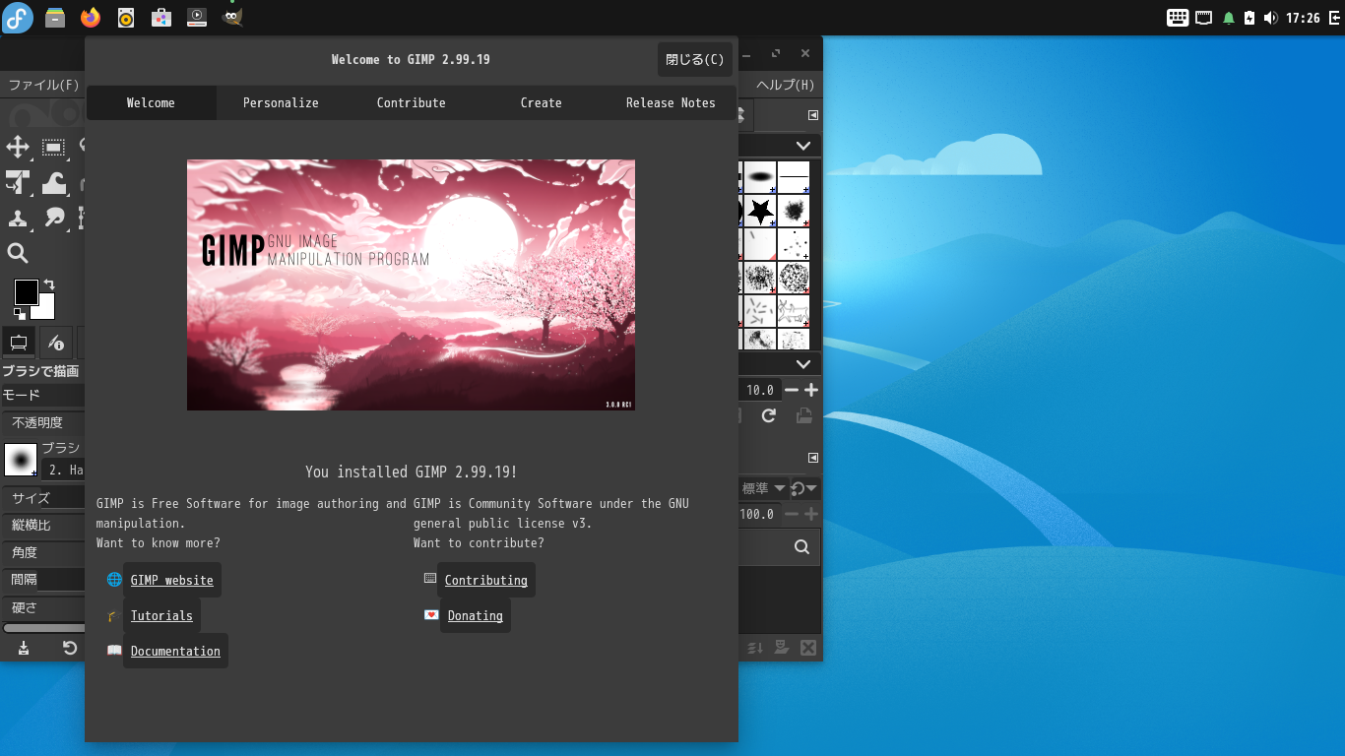Refresh brushes icon in brushes panel
The width and height of the screenshot is (1345, 756).
pos(769,415)
